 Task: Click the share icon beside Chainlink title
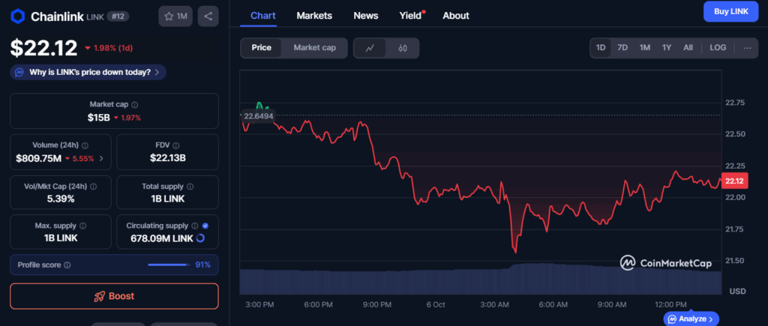pos(208,16)
